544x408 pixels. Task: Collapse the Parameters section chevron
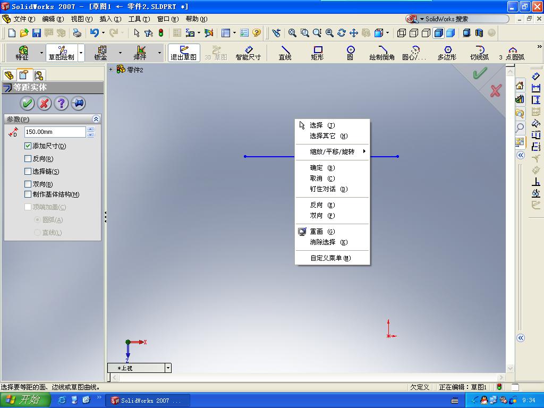click(96, 119)
